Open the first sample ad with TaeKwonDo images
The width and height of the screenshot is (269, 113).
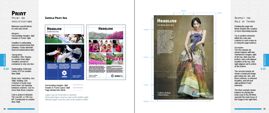point(64,52)
